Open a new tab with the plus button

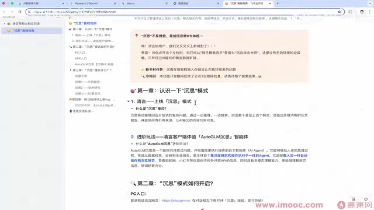[278, 3]
